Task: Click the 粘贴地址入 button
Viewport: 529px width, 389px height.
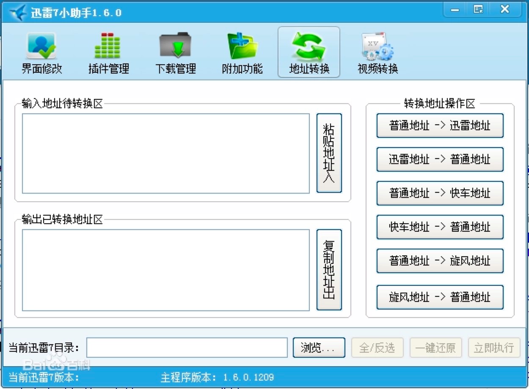Action: 329,153
